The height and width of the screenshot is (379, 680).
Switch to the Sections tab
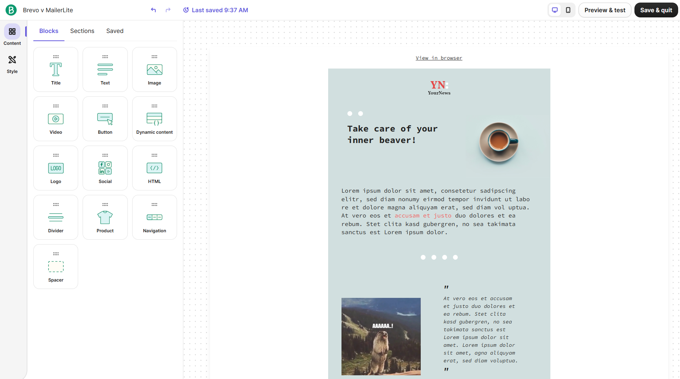pyautogui.click(x=82, y=31)
